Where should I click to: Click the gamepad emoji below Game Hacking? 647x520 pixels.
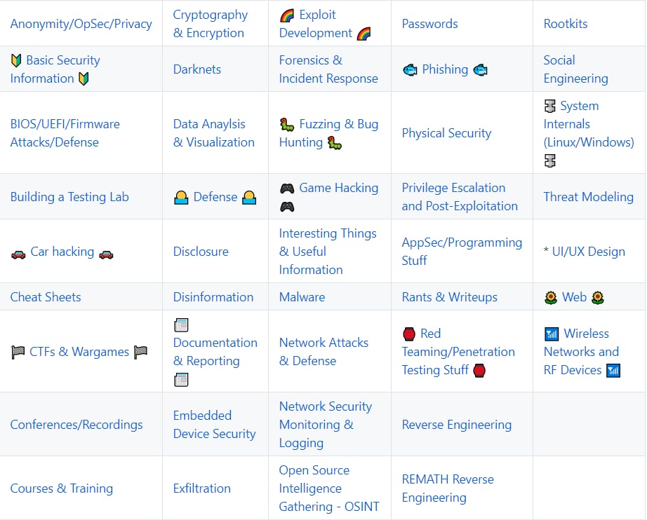click(x=287, y=207)
